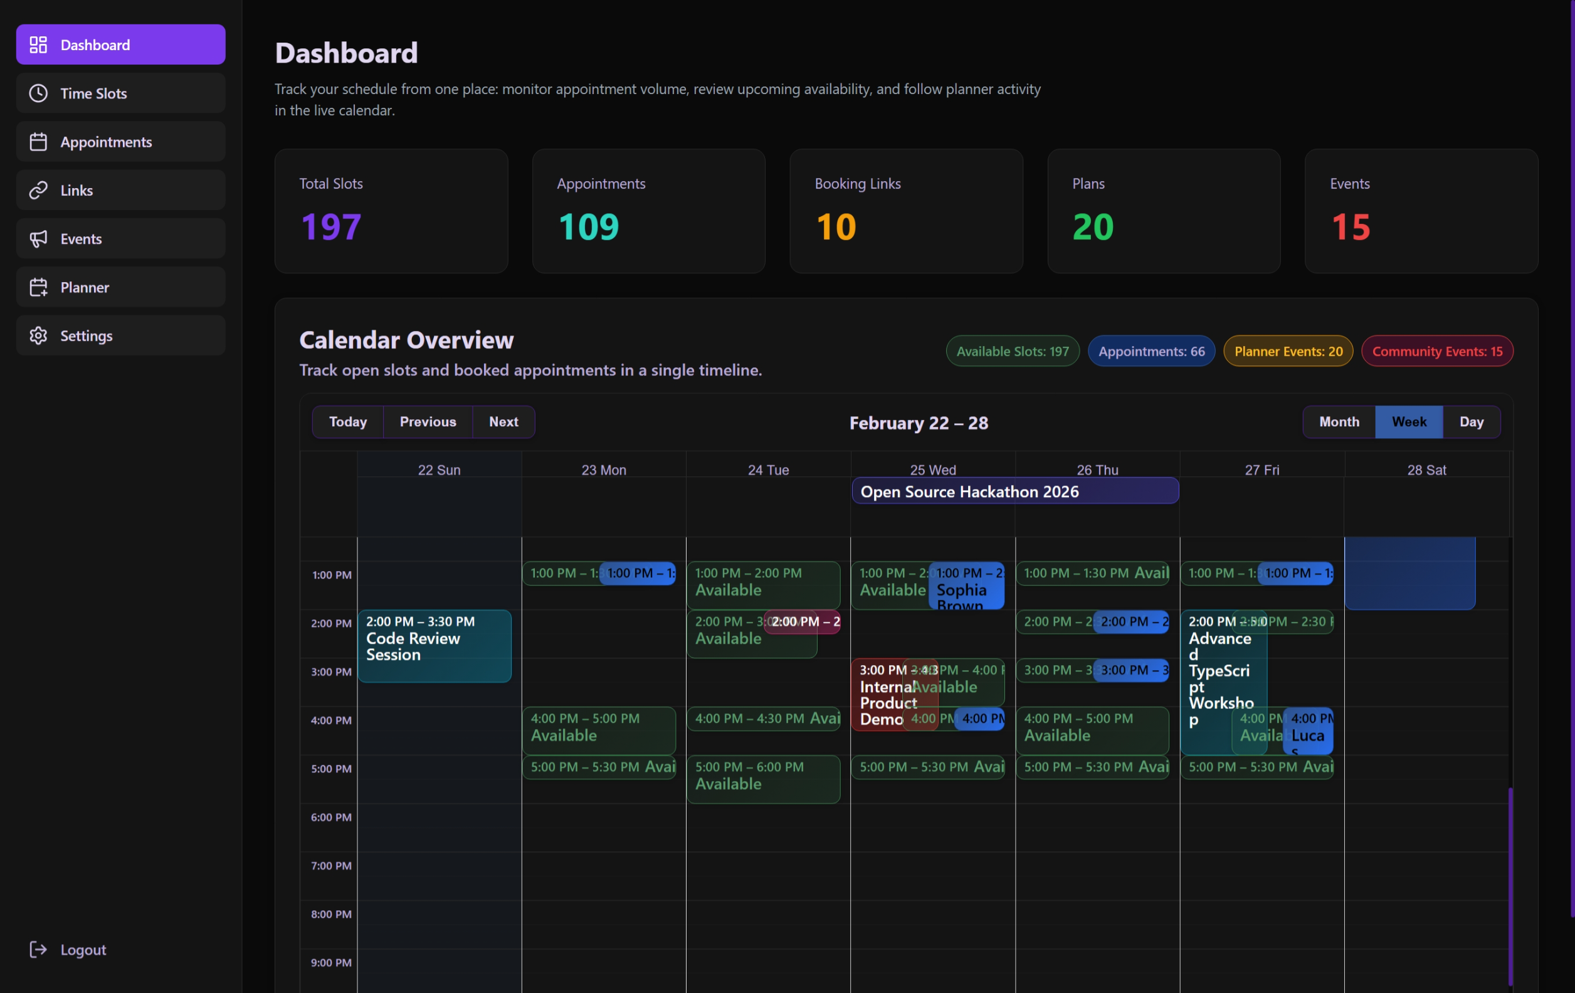
Task: Click the megaphone icon next to Events
Action: coord(39,238)
